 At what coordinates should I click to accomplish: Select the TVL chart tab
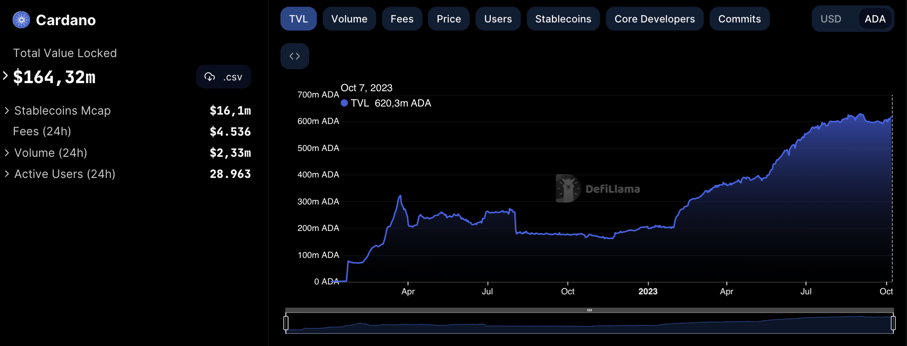click(x=298, y=19)
